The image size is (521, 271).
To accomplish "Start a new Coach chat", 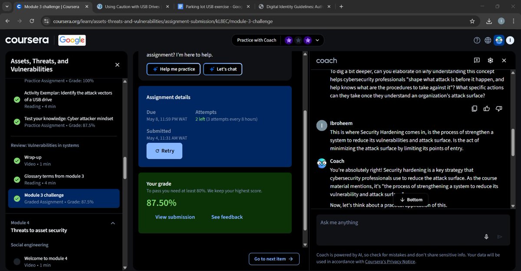I will (477, 61).
